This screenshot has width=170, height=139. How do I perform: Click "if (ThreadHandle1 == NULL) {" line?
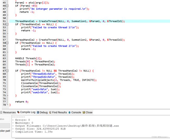coord(36,24)
